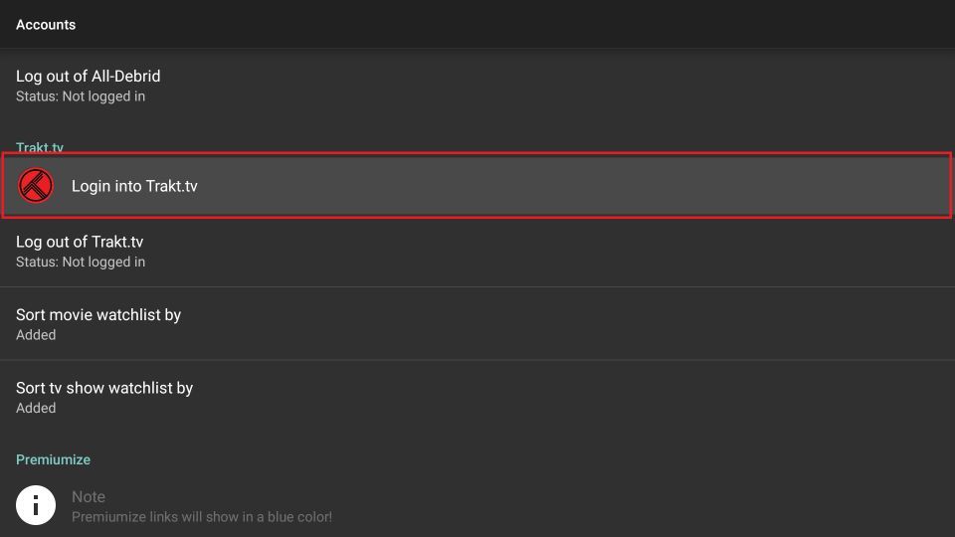Choose Log out of All-Debrid
This screenshot has height=537, width=955.
[x=477, y=86]
